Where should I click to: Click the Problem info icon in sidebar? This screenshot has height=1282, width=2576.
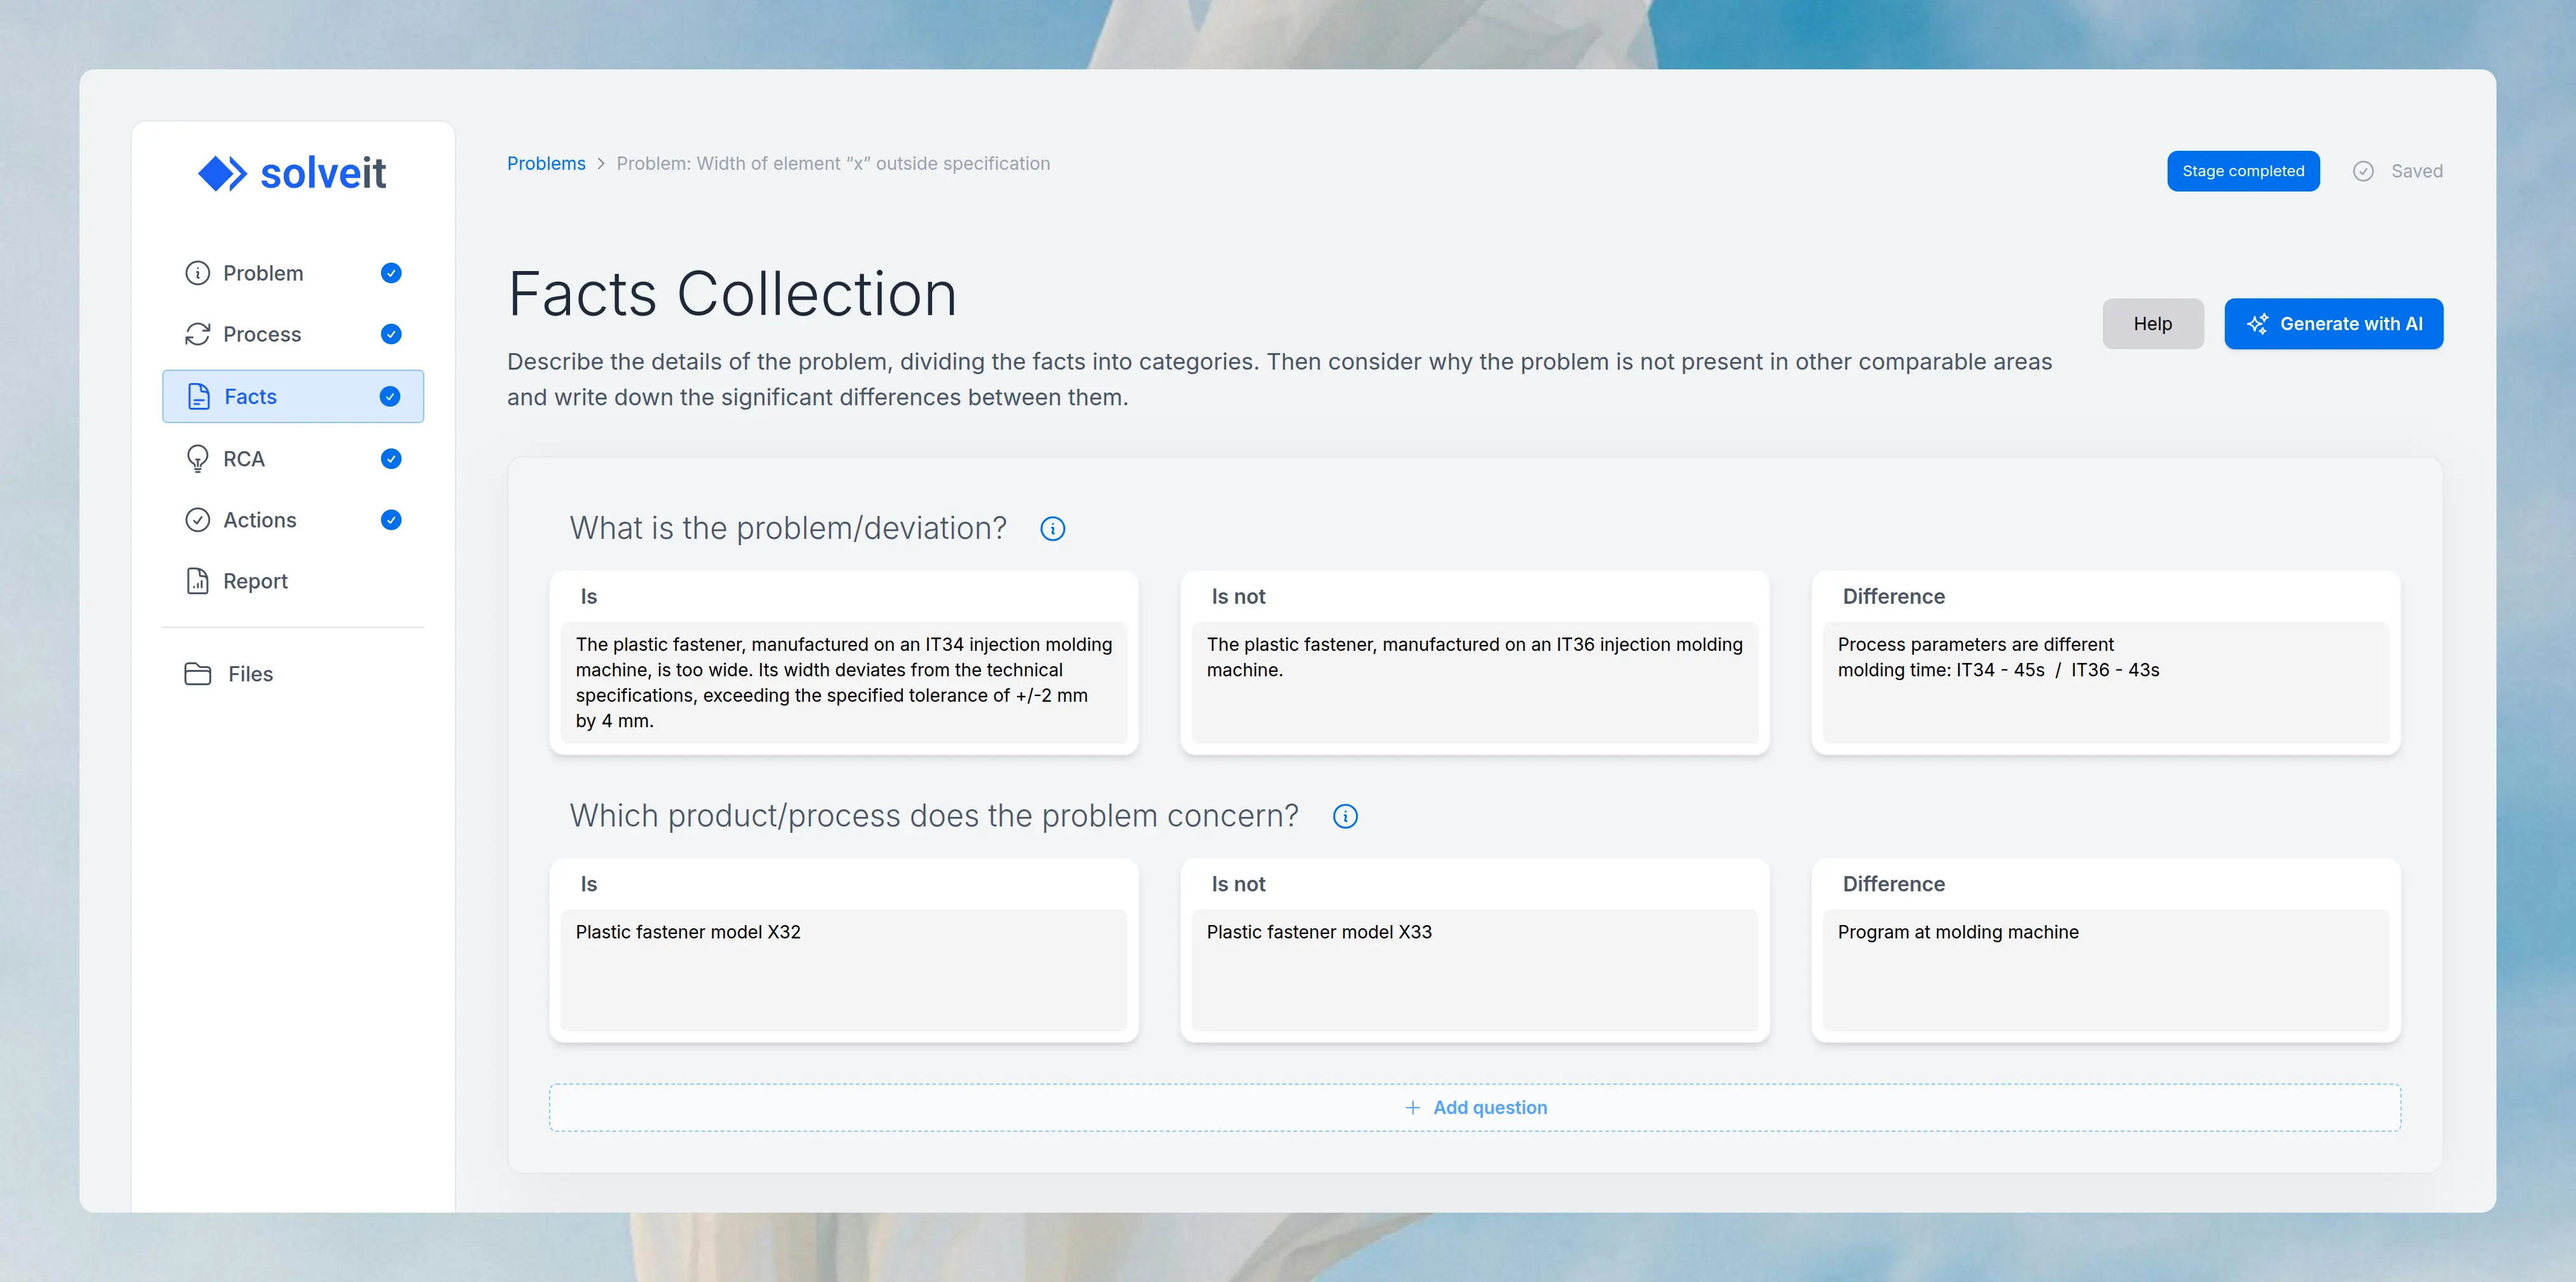197,273
